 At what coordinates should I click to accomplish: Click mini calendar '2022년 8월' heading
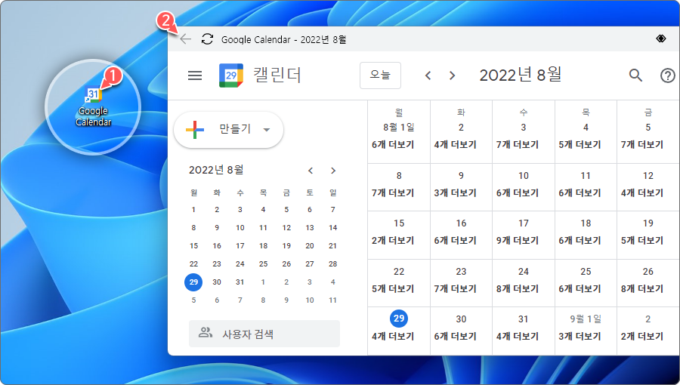click(216, 170)
